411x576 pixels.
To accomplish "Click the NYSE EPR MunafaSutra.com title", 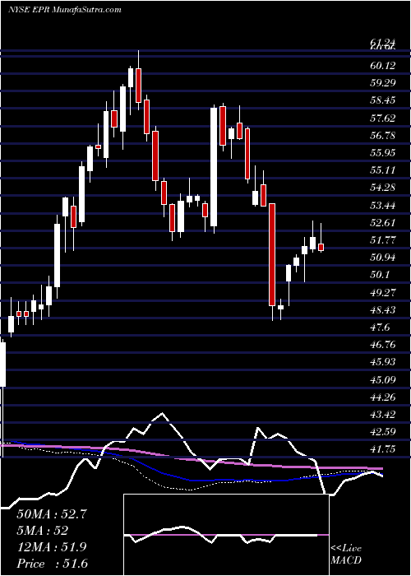I will (x=65, y=10).
